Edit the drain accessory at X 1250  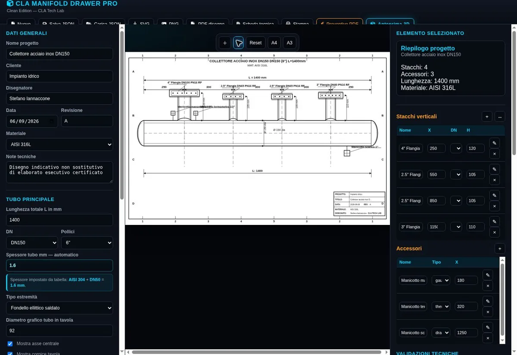point(488,327)
